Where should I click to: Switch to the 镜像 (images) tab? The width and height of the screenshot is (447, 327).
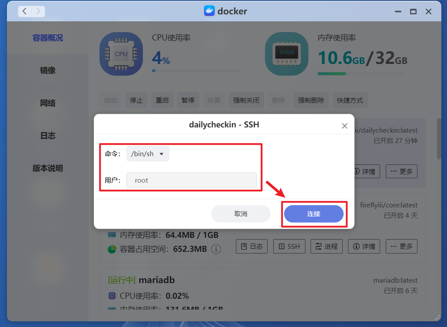click(x=47, y=70)
